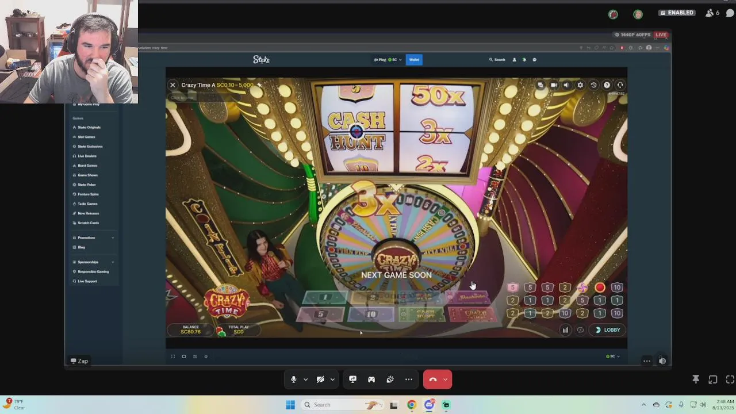Click the red result in the history grid
The width and height of the screenshot is (736, 414).
point(600,287)
